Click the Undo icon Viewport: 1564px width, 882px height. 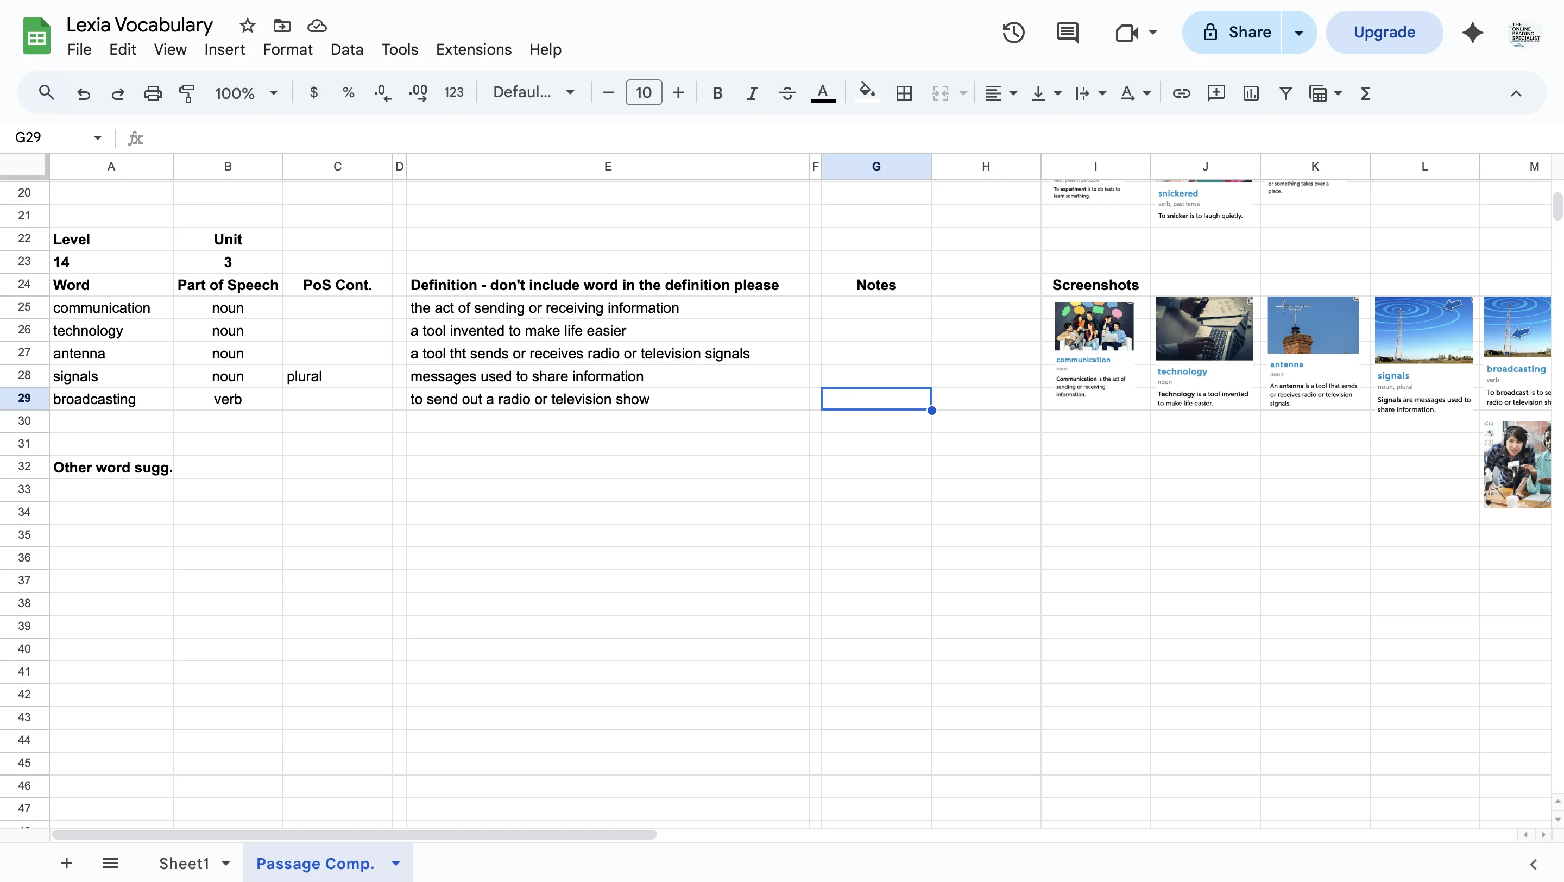83,92
